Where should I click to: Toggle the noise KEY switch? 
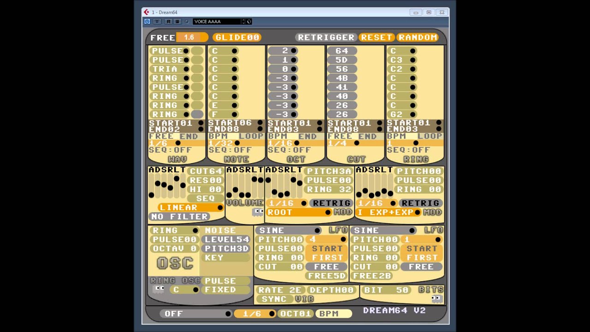(x=226, y=257)
